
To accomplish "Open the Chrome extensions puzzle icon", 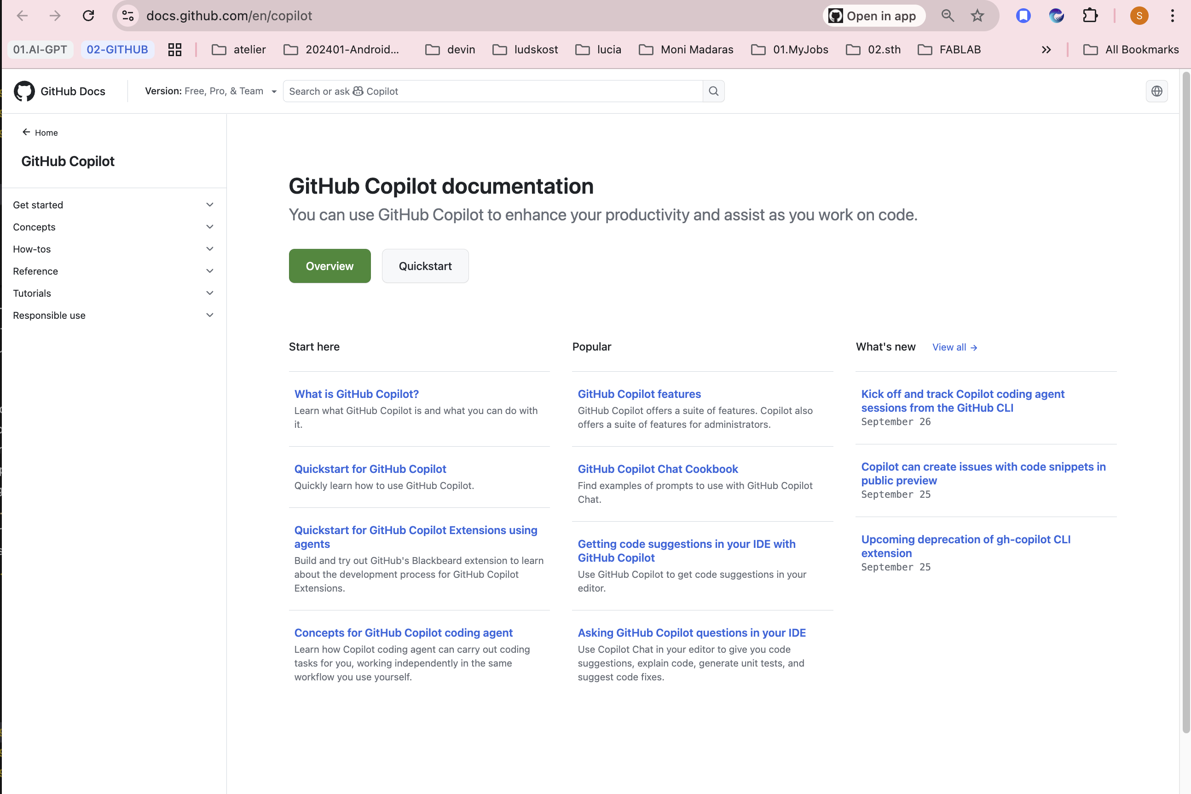I will point(1090,16).
